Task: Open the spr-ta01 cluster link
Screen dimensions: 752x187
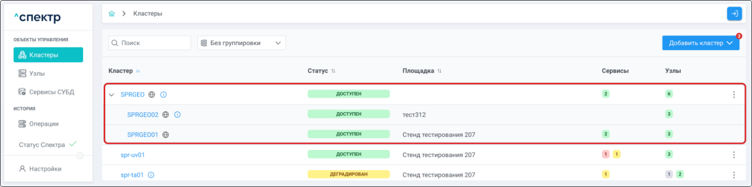Action: click(x=132, y=175)
